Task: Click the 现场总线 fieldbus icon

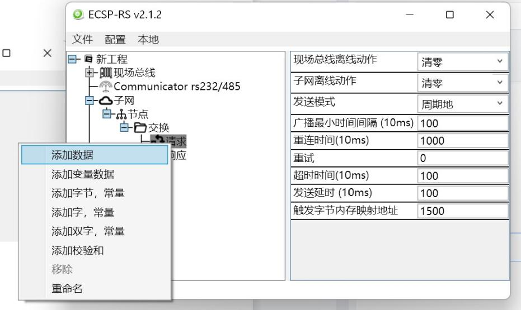Action: pos(105,73)
